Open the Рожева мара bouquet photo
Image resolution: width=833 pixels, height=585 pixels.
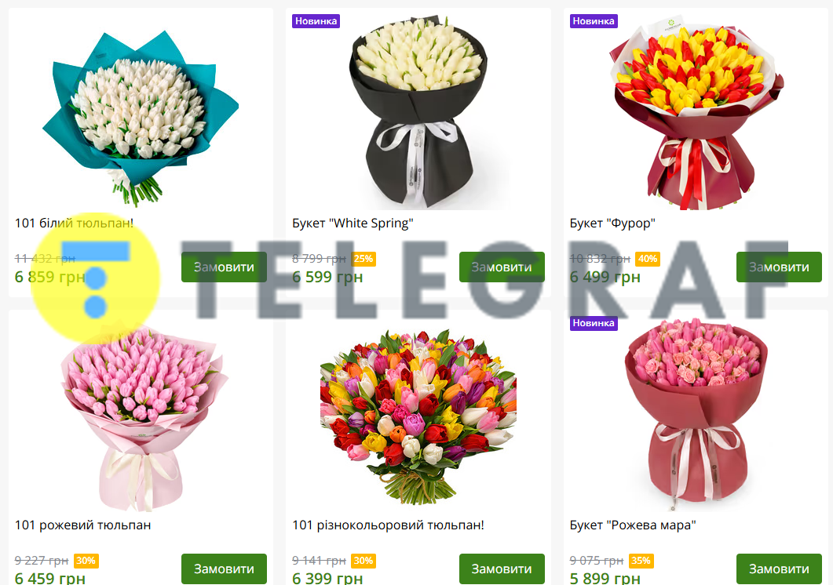pyautogui.click(x=696, y=414)
